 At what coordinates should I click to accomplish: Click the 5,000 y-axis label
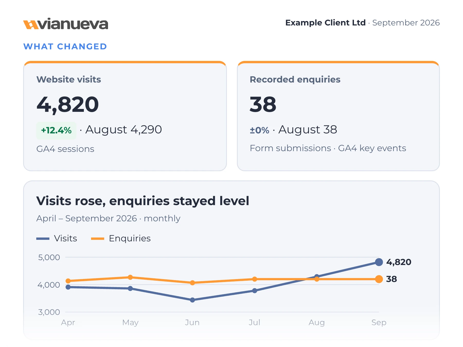tap(49, 257)
